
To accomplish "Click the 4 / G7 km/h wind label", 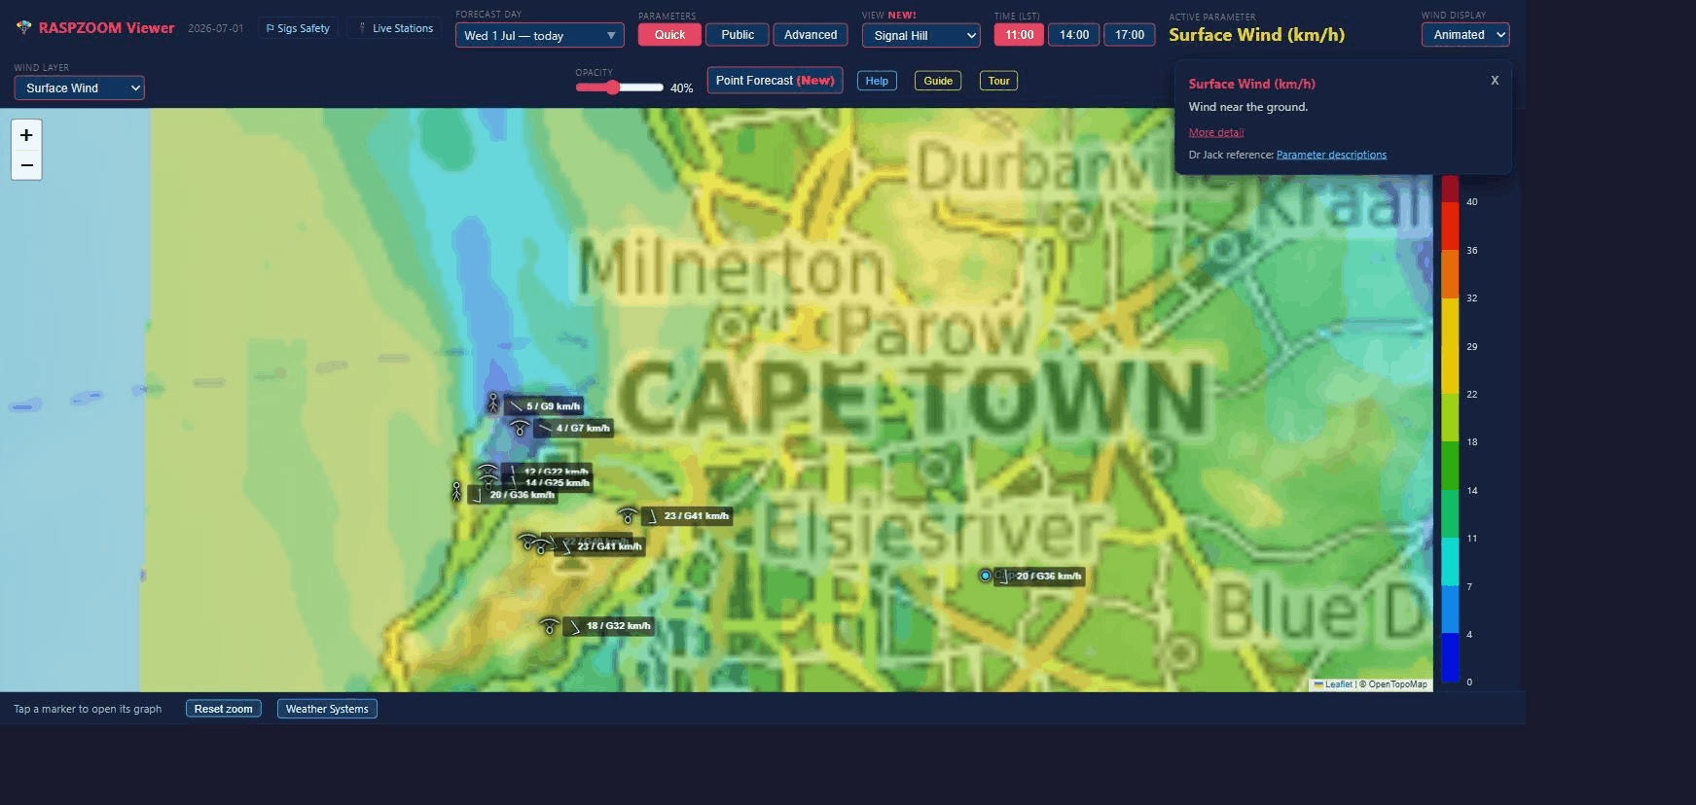I will (x=575, y=428).
